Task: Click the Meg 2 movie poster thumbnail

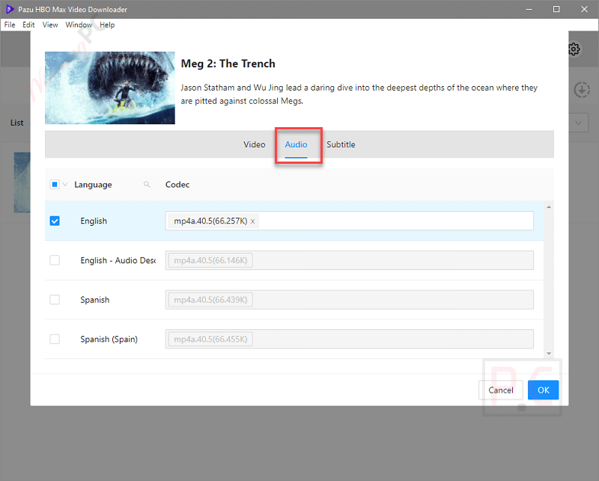Action: (x=110, y=88)
